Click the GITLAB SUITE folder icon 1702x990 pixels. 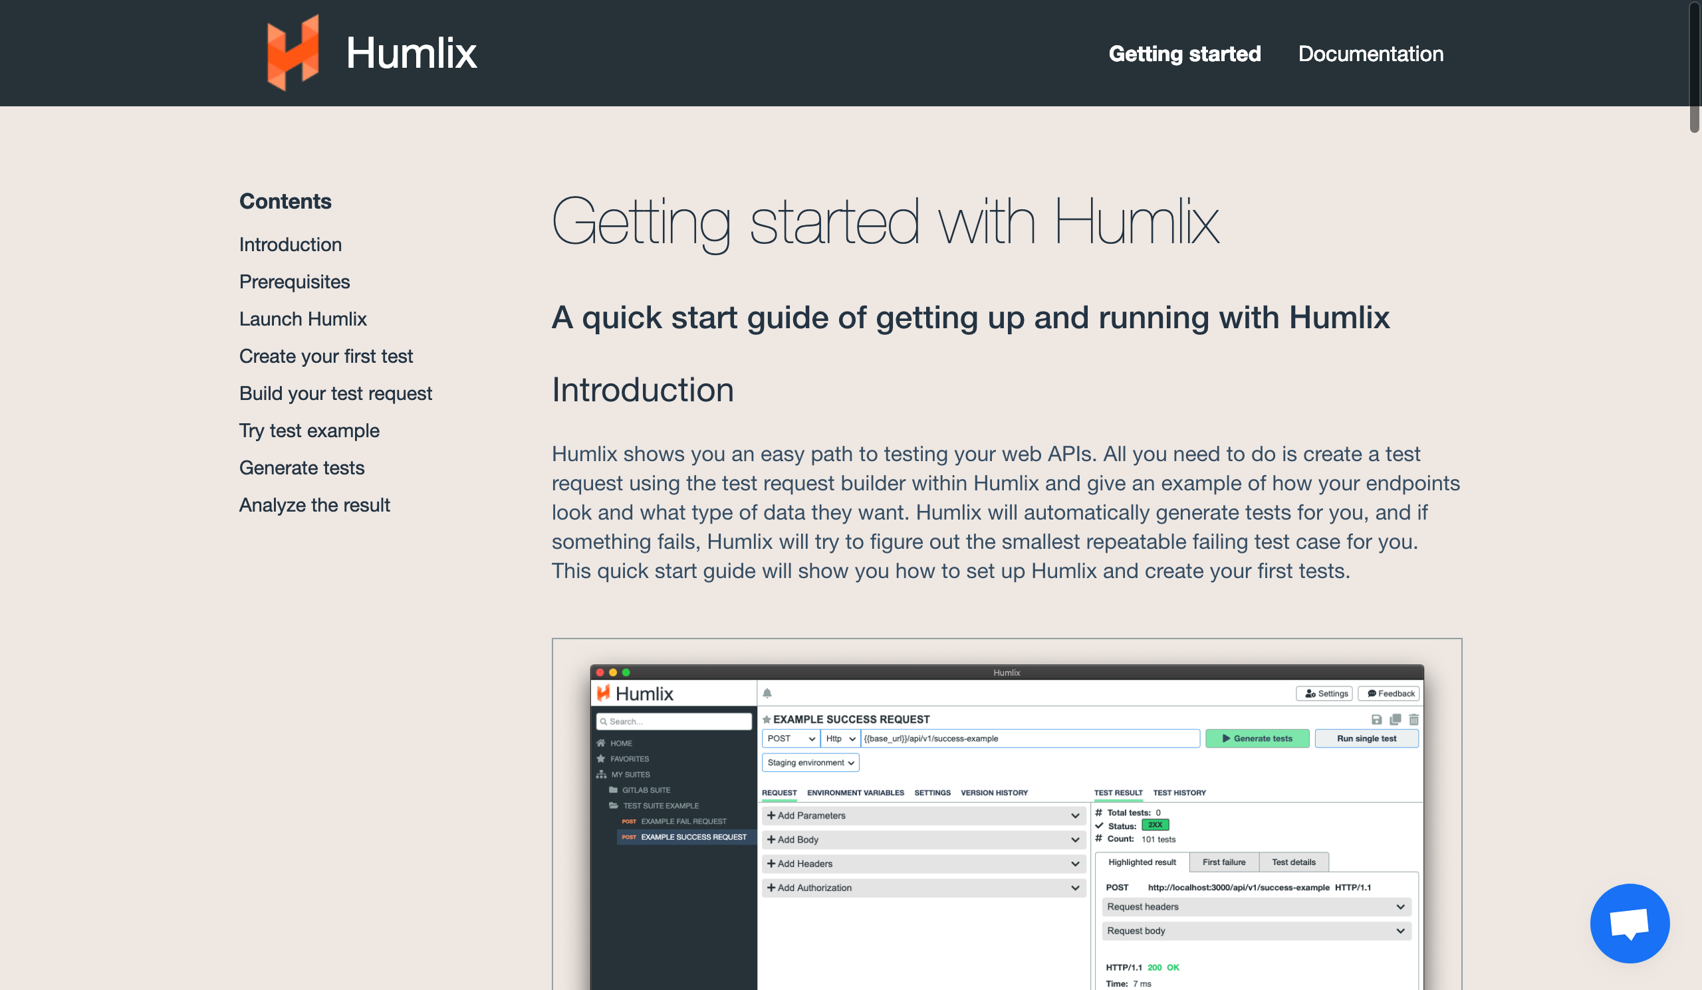coord(613,790)
